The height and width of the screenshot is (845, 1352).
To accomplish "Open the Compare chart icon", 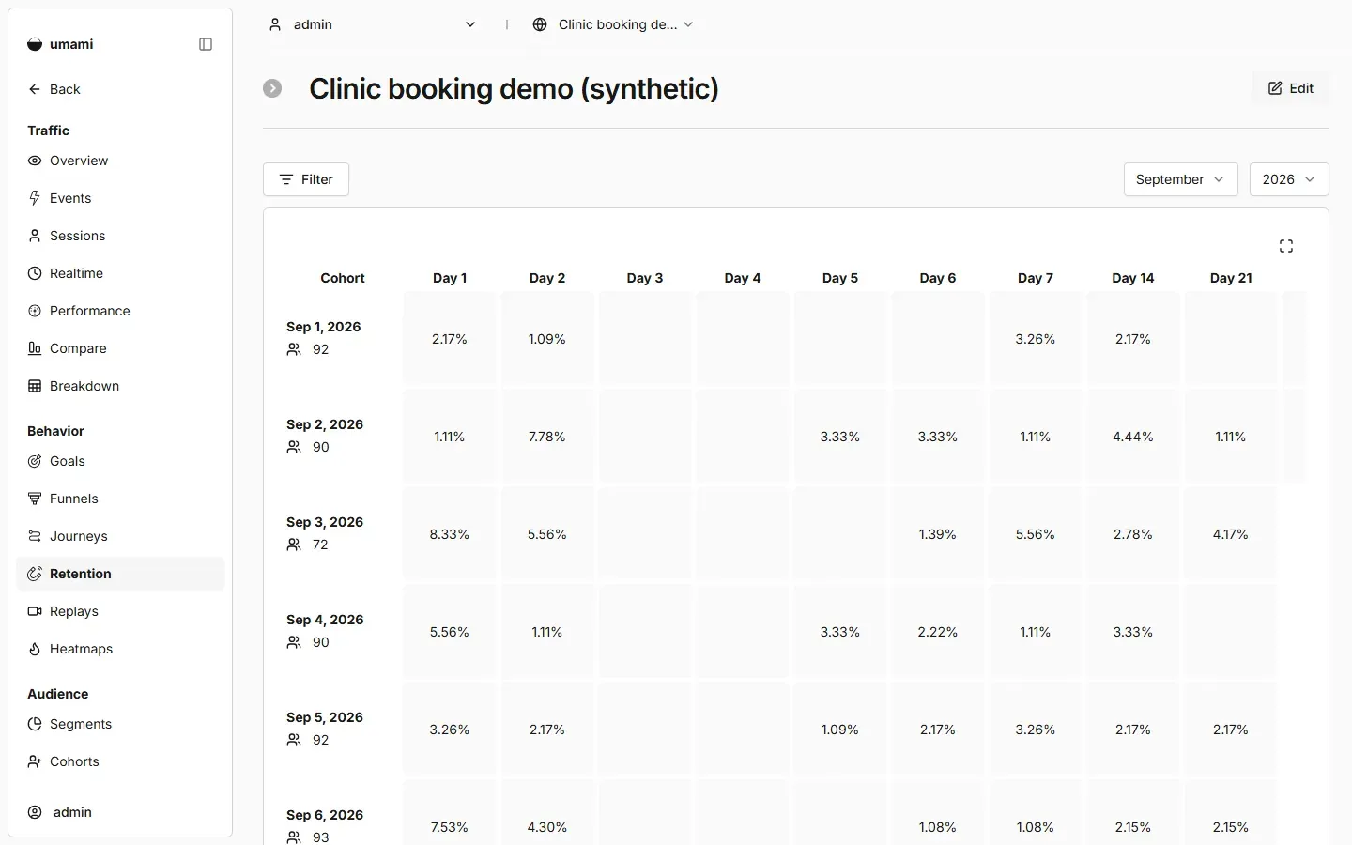I will (x=35, y=348).
